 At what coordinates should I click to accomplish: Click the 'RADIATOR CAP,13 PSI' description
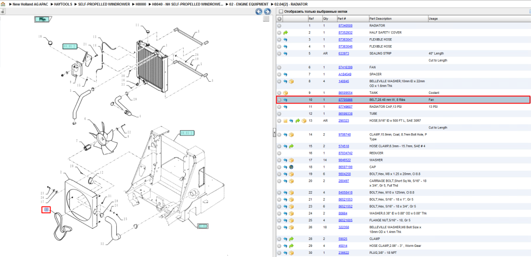click(x=384, y=107)
